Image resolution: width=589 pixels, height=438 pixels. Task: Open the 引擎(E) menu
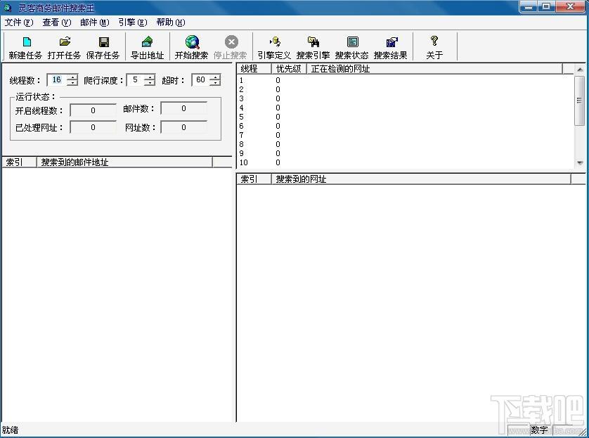pos(133,22)
